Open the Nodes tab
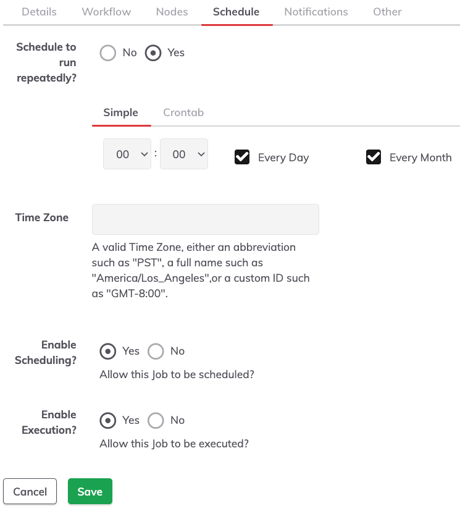Image resolution: width=460 pixels, height=511 pixels. 172,12
